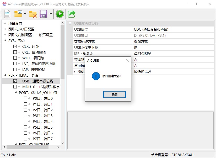Click the tree horizontal scroll right arrow
Image resolution: width=216 pixels, height=158 pixels.
[58, 147]
